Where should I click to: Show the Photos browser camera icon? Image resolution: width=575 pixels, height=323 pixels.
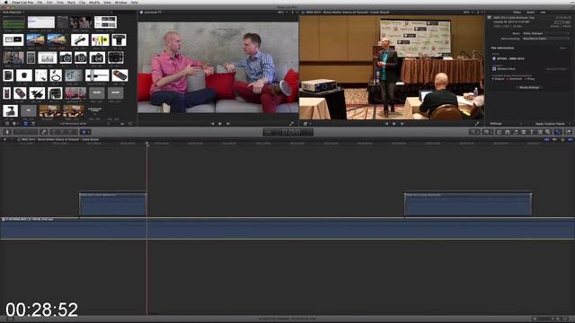coord(508,132)
